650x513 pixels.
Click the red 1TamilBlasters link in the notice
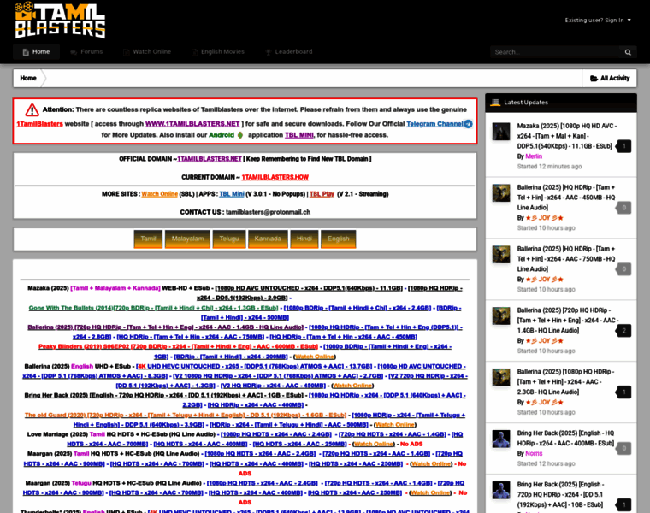[40, 124]
